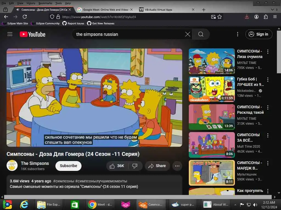Switch to Chrome Meet taskbar window
Screen dimensions: 281x210
[100, 205]
